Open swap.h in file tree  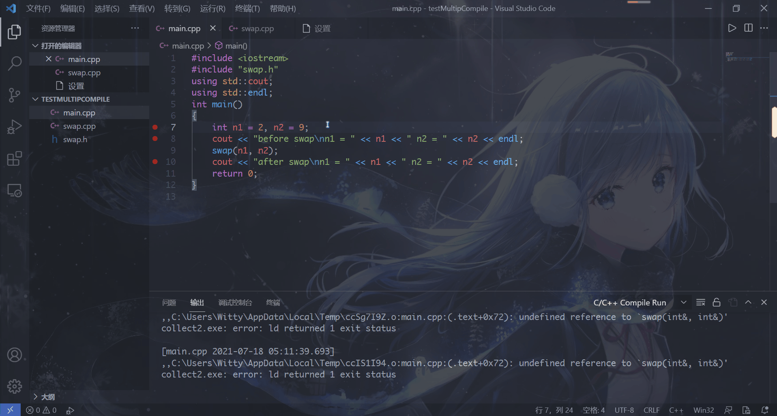click(x=89, y=139)
